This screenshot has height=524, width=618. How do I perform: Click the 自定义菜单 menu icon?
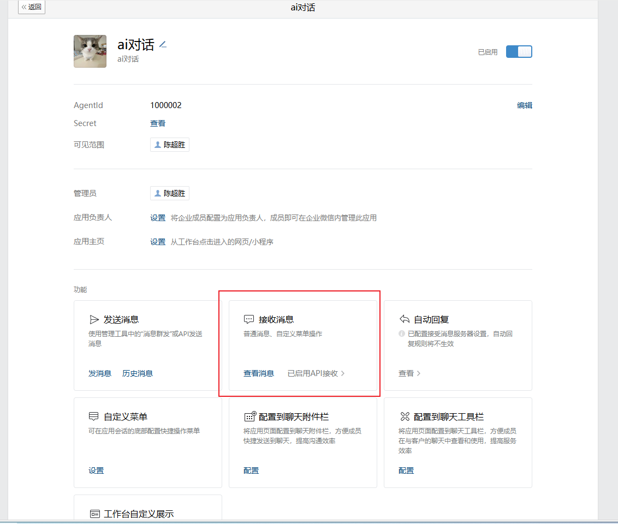(94, 416)
